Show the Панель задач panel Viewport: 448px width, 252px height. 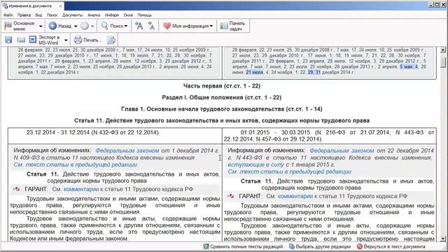[233, 26]
